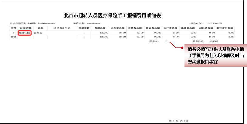This screenshot has height=124, width=247.
Task: Click the name cell 张某某
Action: 39,33
